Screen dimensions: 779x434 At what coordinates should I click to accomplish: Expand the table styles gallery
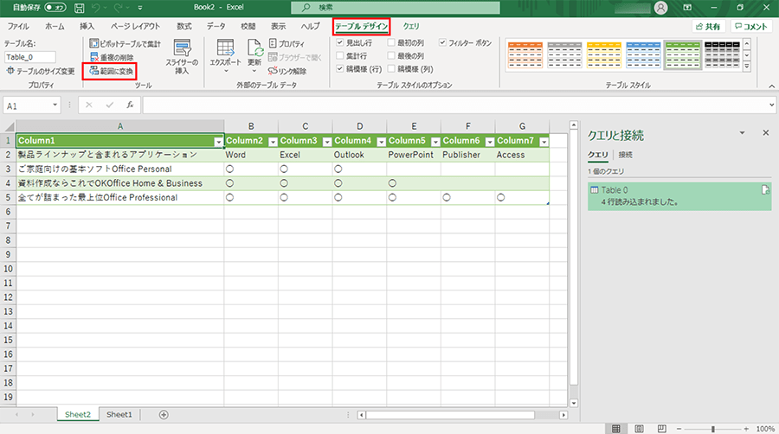(747, 66)
